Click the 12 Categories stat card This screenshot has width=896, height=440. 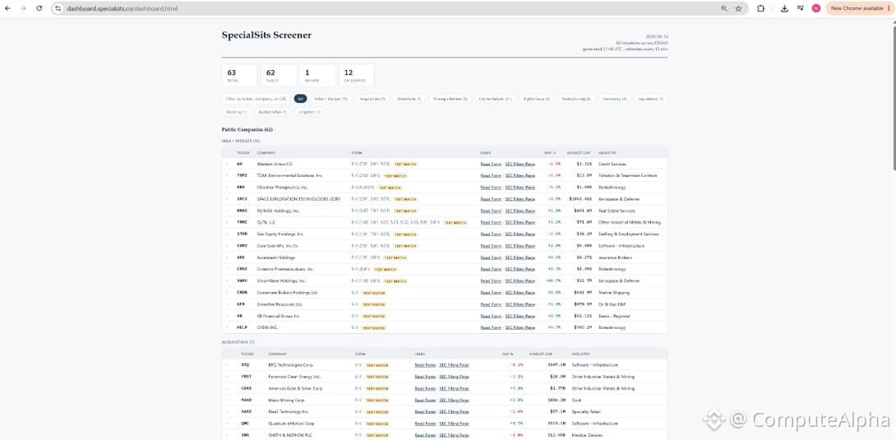click(357, 75)
